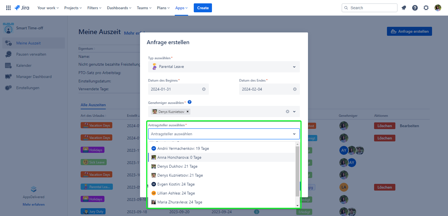Screen dimensions: 448x216
Task: Click the help question mark in top bar
Action: point(415,8)
